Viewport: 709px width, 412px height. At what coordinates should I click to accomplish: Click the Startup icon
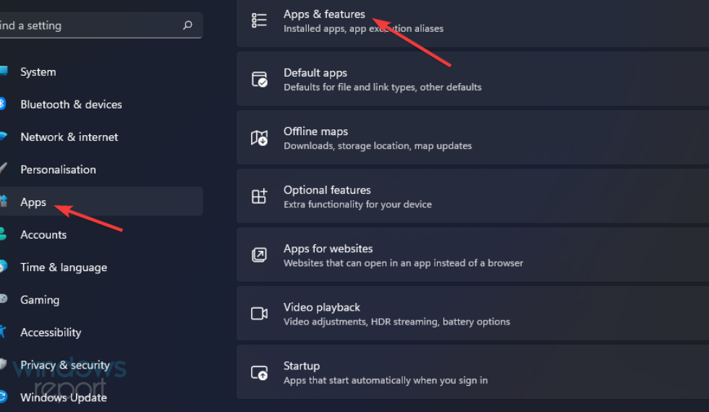(x=259, y=372)
